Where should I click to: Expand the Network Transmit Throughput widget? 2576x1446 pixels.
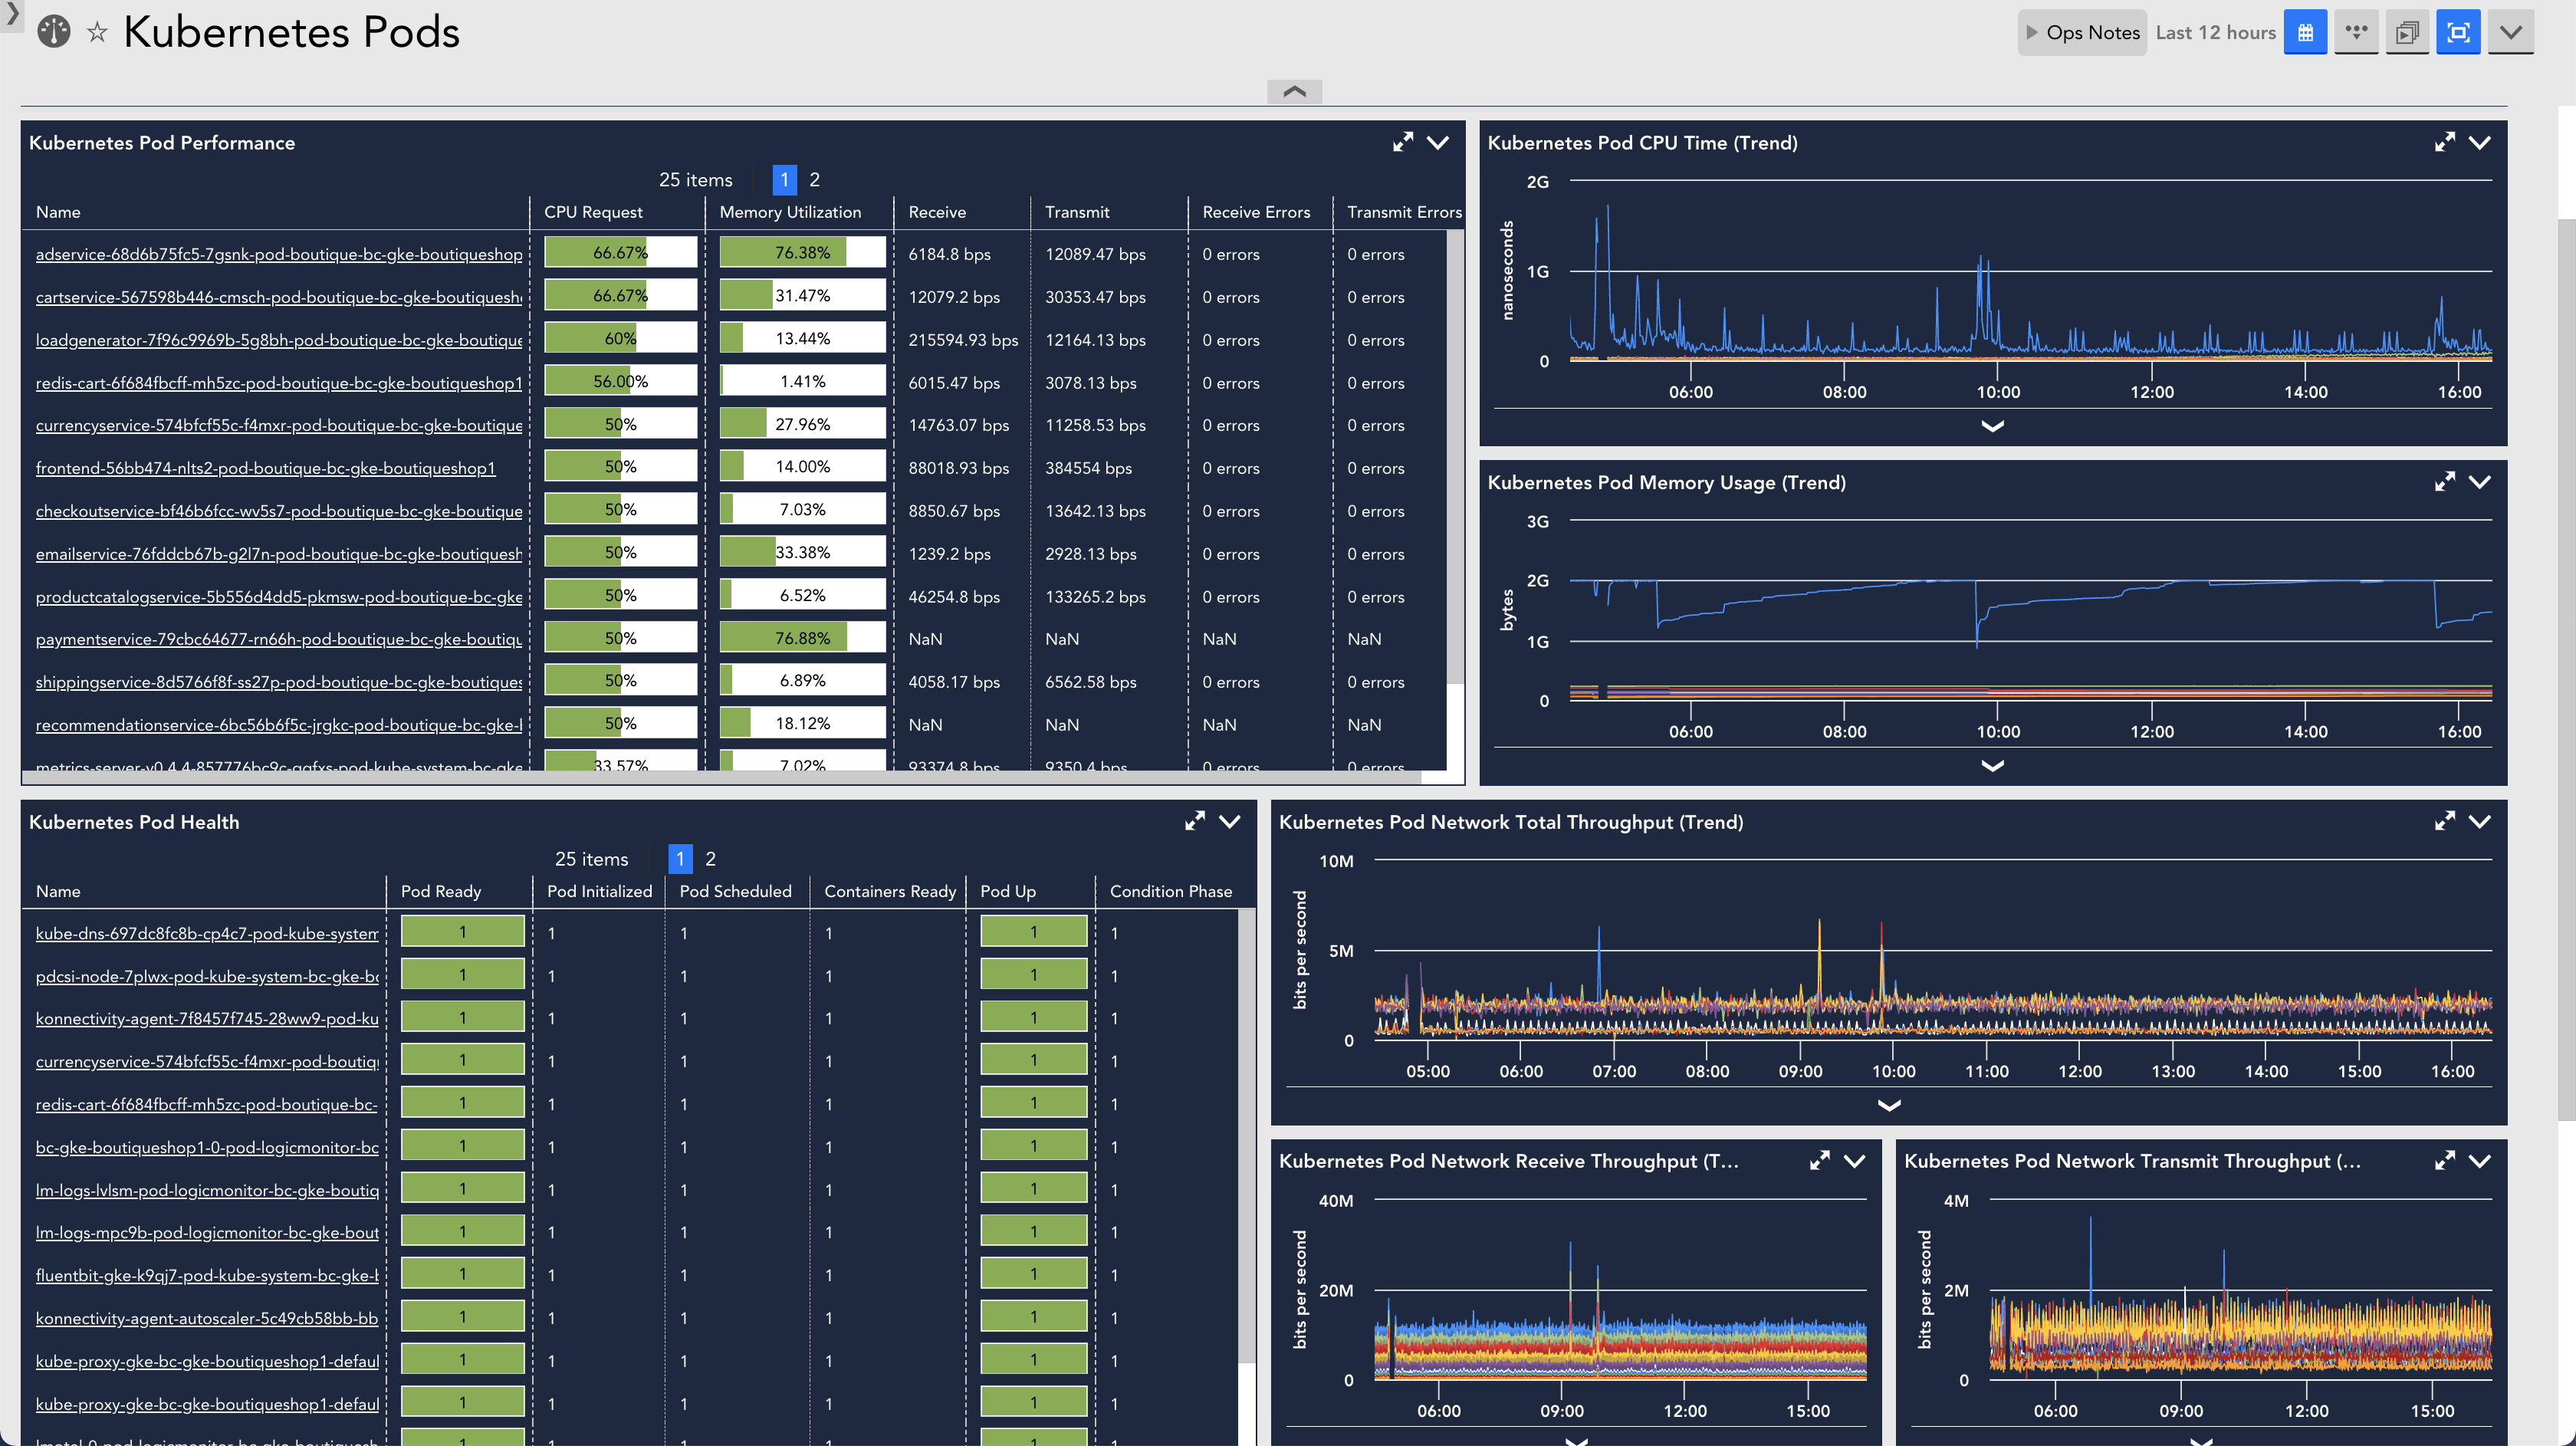pyautogui.click(x=2445, y=1160)
